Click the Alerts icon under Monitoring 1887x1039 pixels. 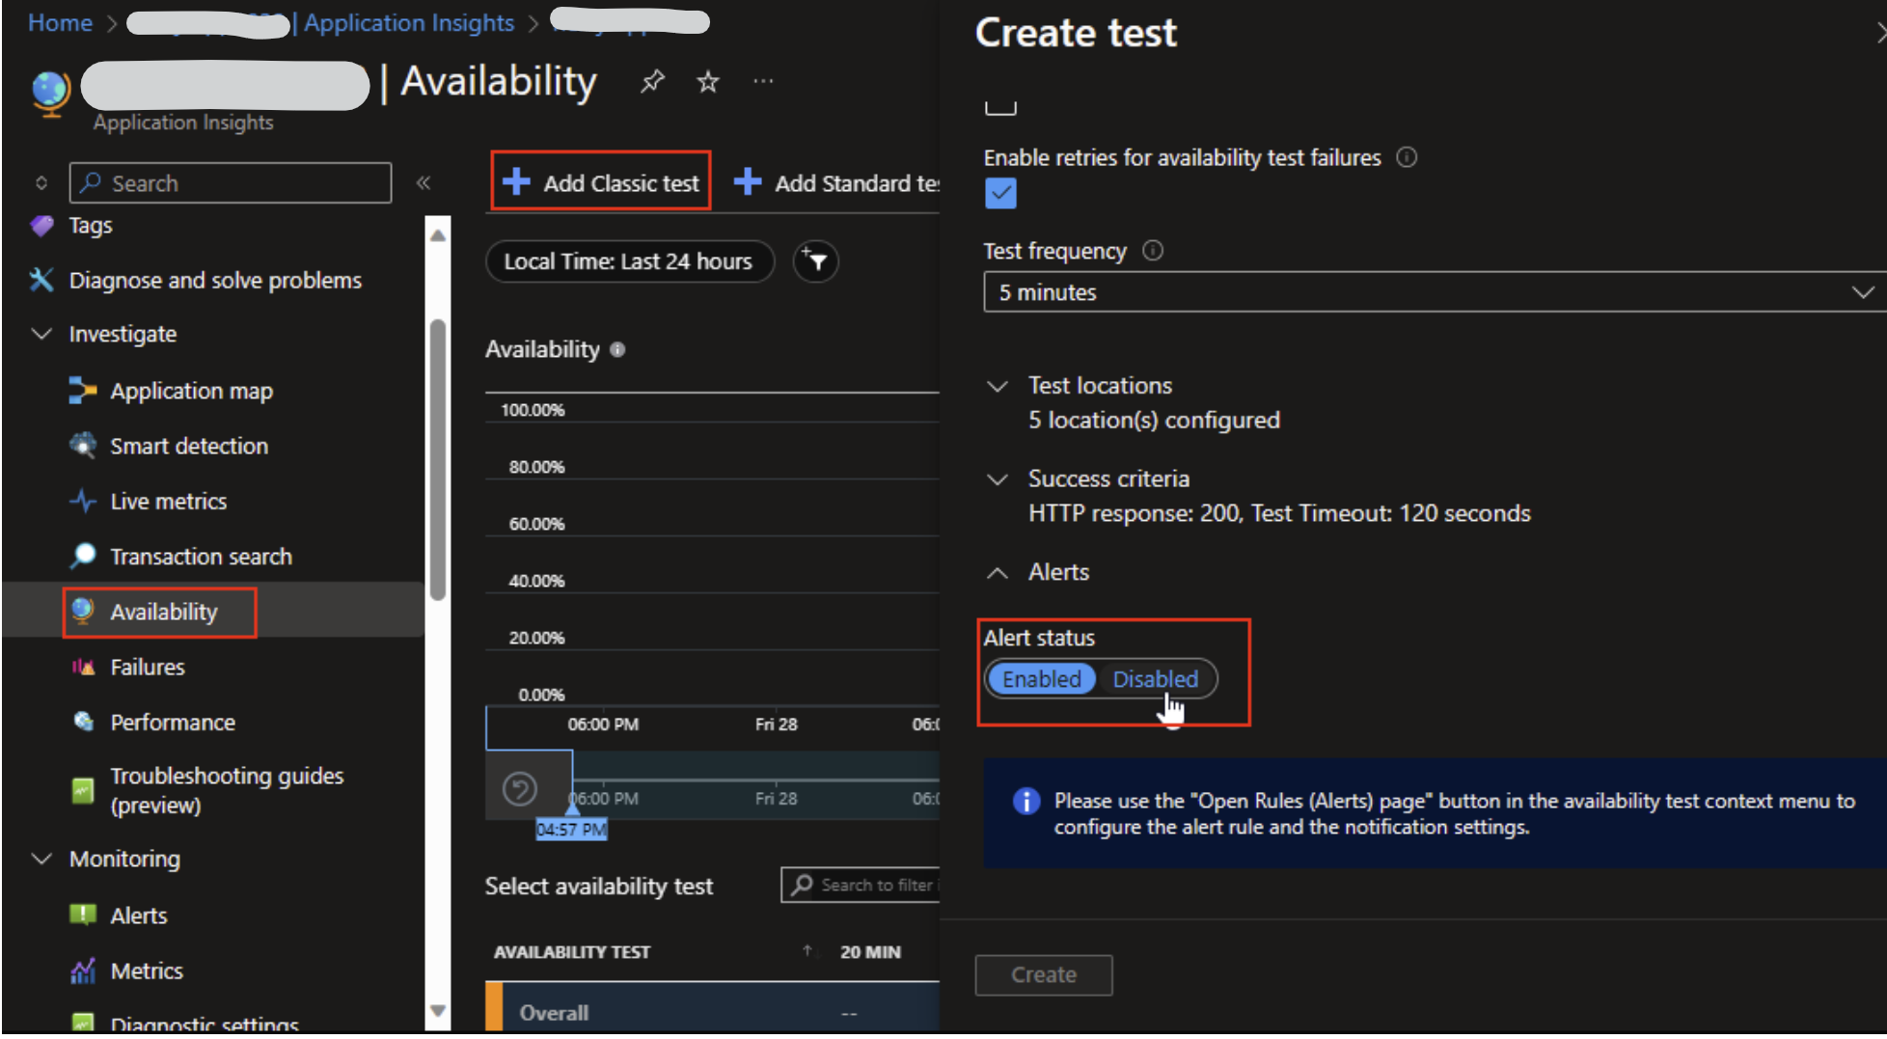coord(83,915)
